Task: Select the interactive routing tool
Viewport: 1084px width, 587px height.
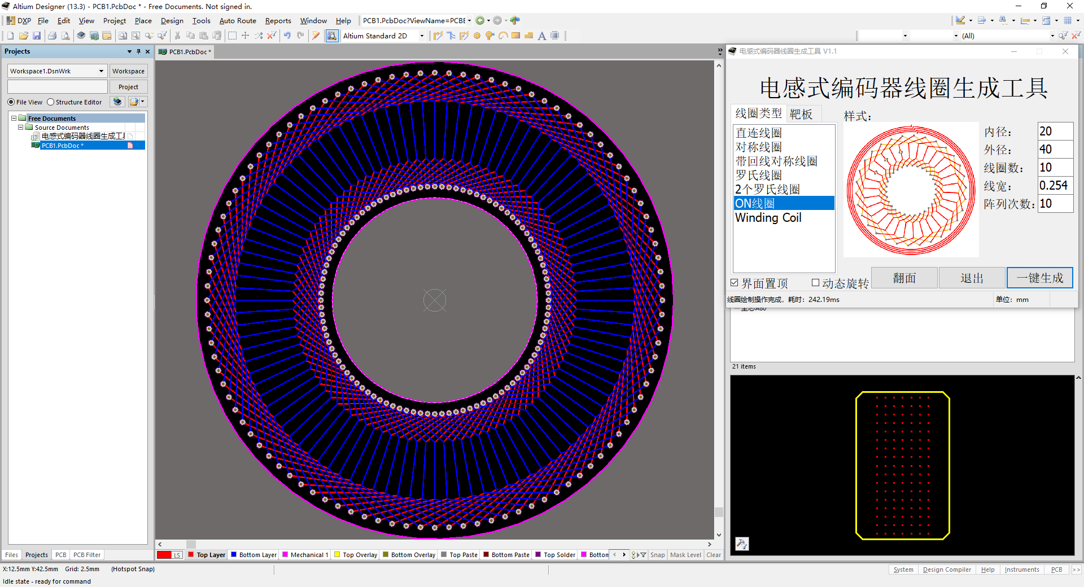Action: 438,36
